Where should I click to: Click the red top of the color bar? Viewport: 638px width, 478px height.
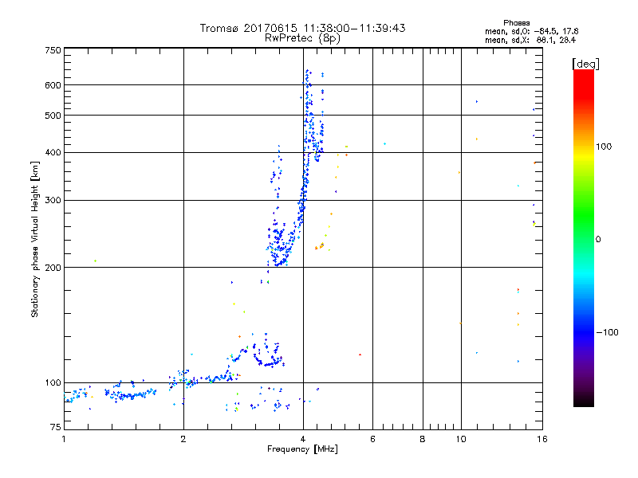(x=584, y=79)
